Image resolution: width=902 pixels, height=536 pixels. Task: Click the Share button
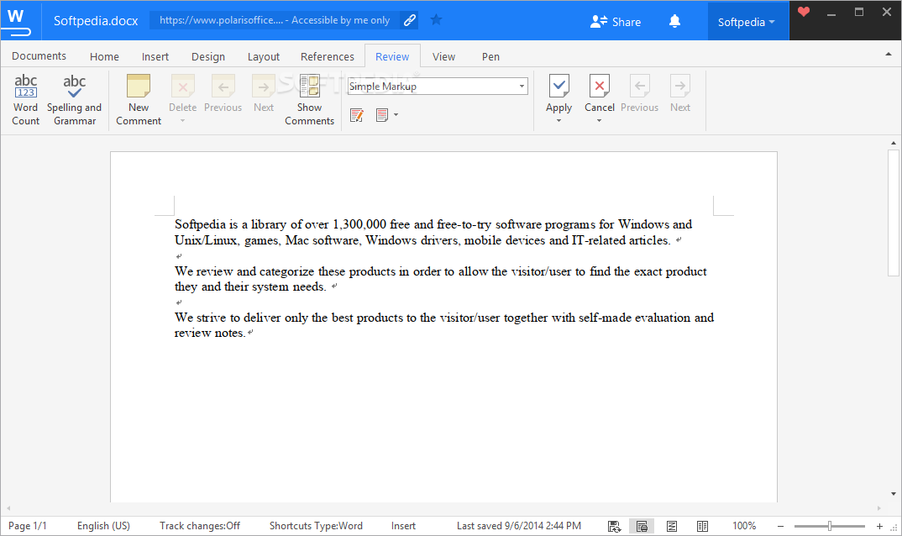point(616,22)
